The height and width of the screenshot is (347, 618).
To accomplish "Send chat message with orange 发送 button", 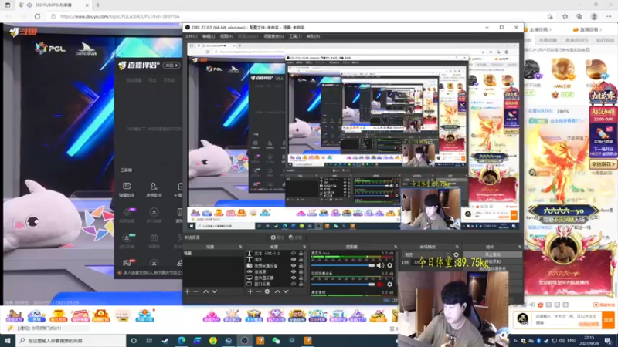I will point(609,320).
